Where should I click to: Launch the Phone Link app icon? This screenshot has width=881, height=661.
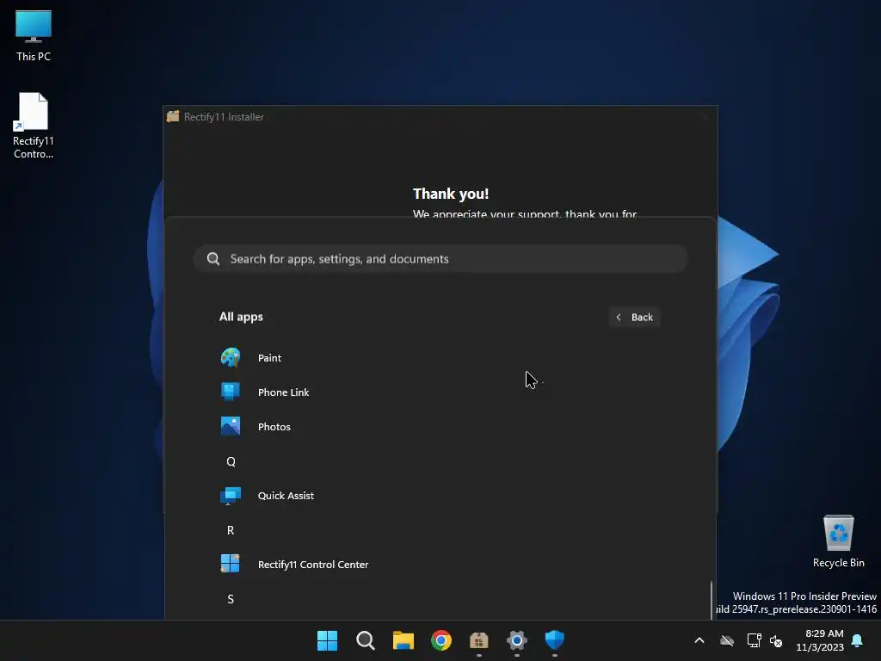231,392
